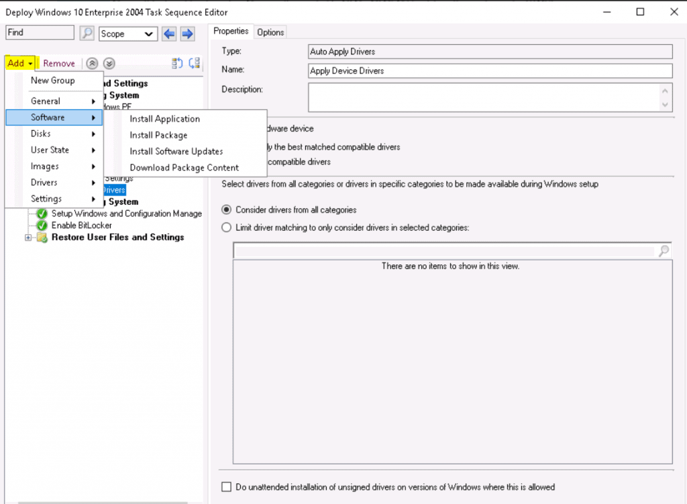Switch to the Options tab
Image resolution: width=687 pixels, height=504 pixels.
270,32
